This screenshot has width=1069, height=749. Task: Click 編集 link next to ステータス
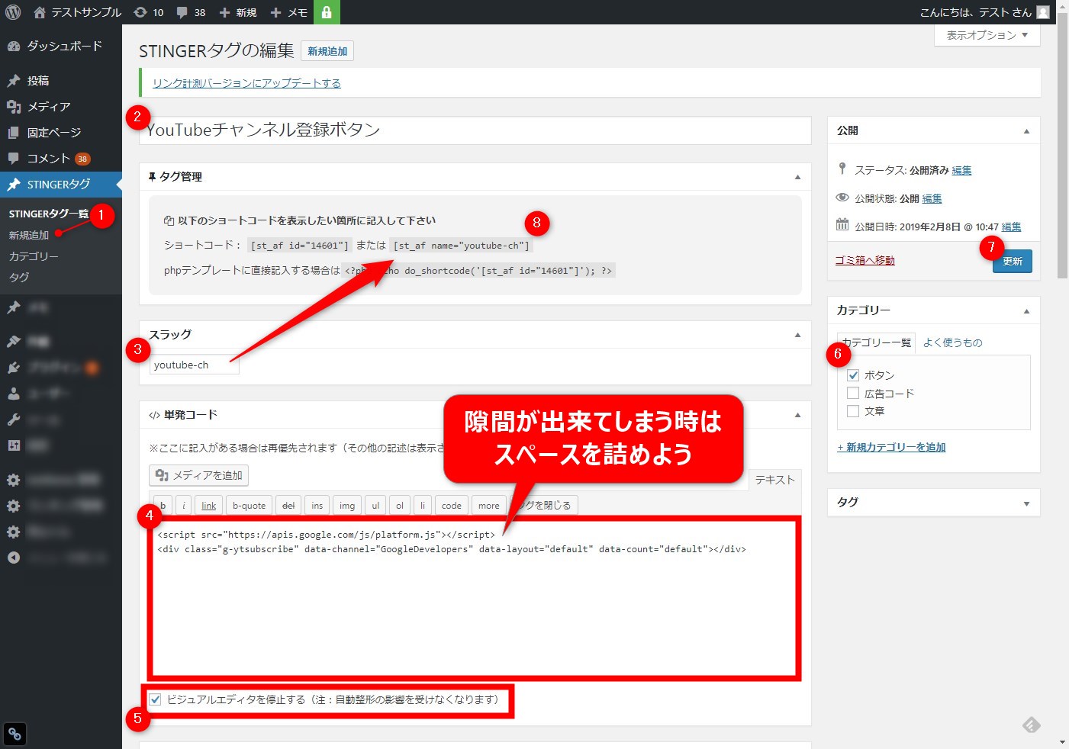[x=961, y=170]
